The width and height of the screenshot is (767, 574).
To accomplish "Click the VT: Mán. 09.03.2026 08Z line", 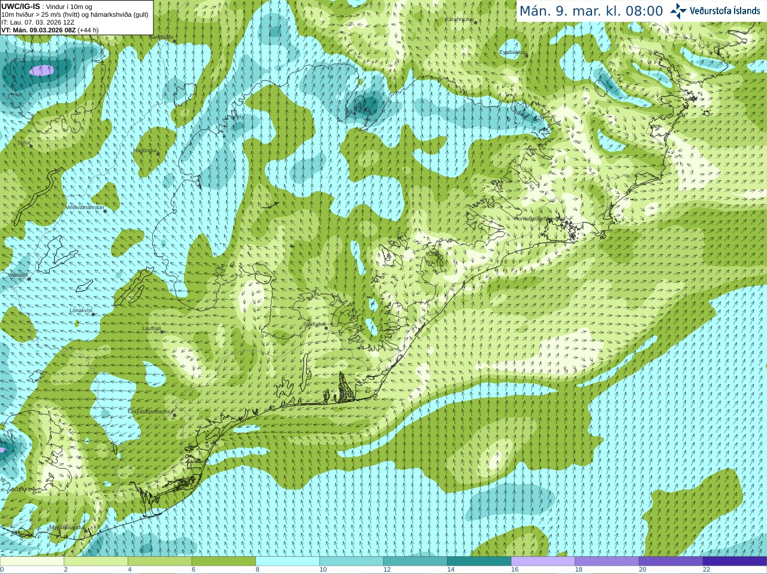I will pyautogui.click(x=50, y=30).
